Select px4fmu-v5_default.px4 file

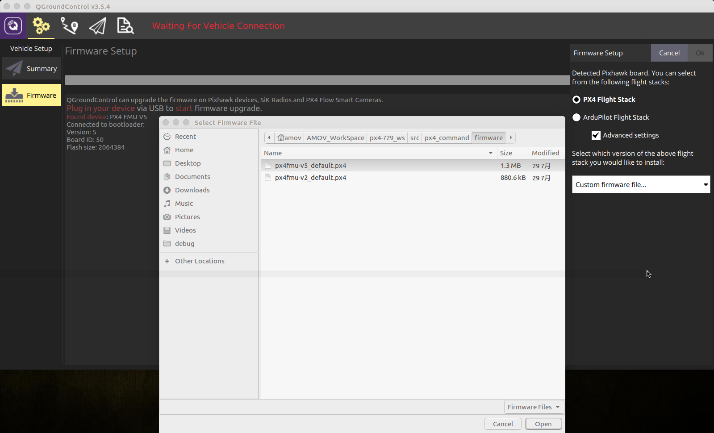coord(413,166)
